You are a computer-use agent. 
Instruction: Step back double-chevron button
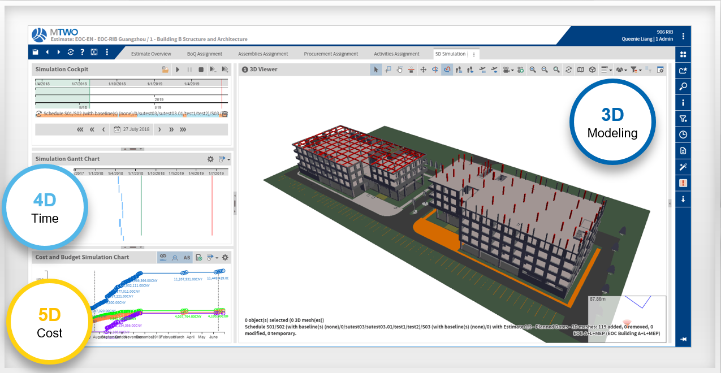[x=92, y=129]
